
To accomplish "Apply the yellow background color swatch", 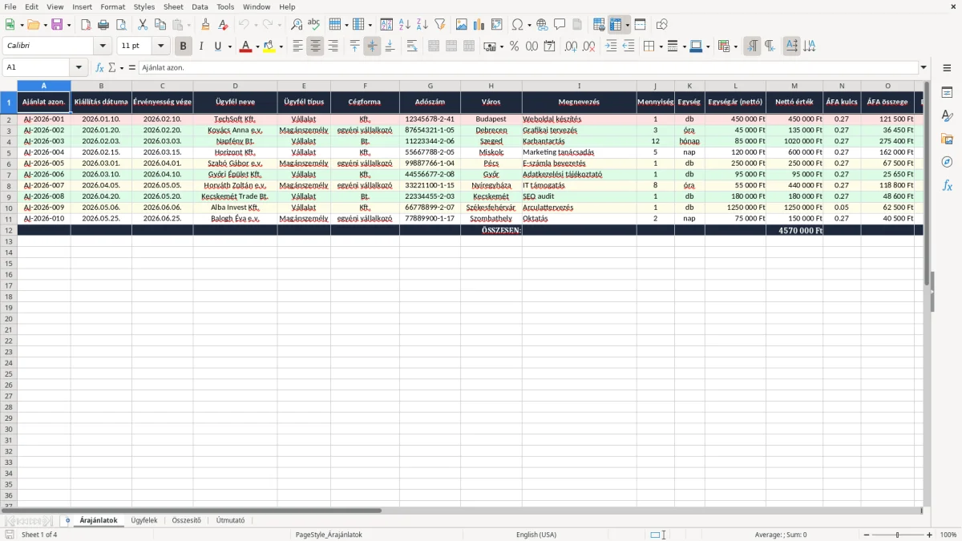I will tap(269, 46).
